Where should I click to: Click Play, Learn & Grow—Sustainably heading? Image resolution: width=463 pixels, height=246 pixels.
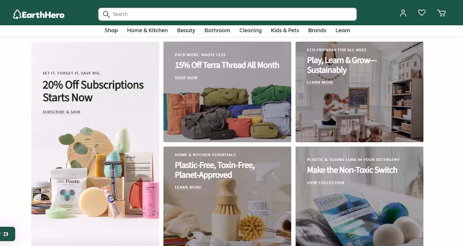(x=342, y=65)
